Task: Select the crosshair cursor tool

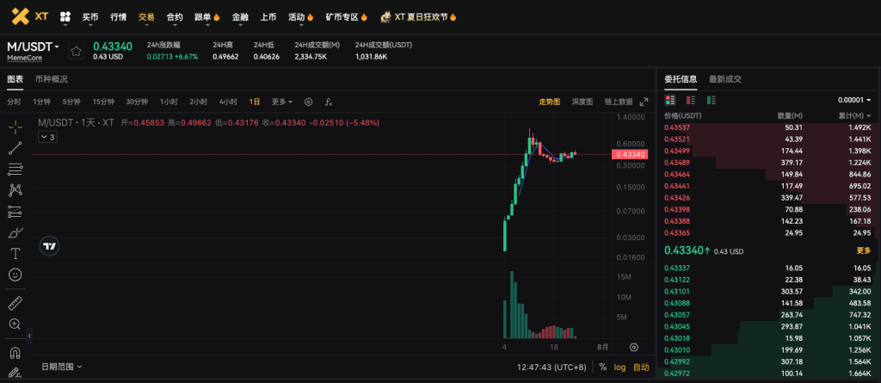Action: 15,127
